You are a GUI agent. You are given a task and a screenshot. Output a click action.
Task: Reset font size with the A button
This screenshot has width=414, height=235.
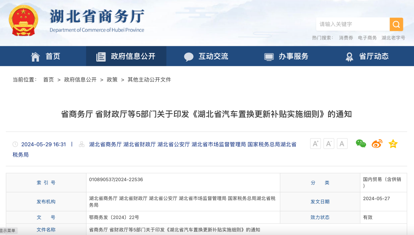(342, 143)
